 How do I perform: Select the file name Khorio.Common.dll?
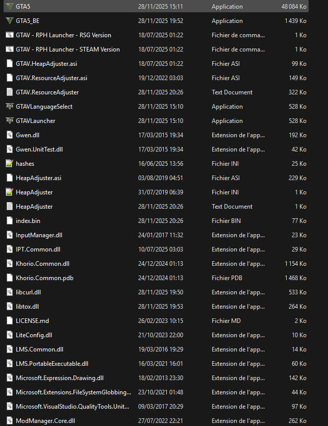(43, 264)
